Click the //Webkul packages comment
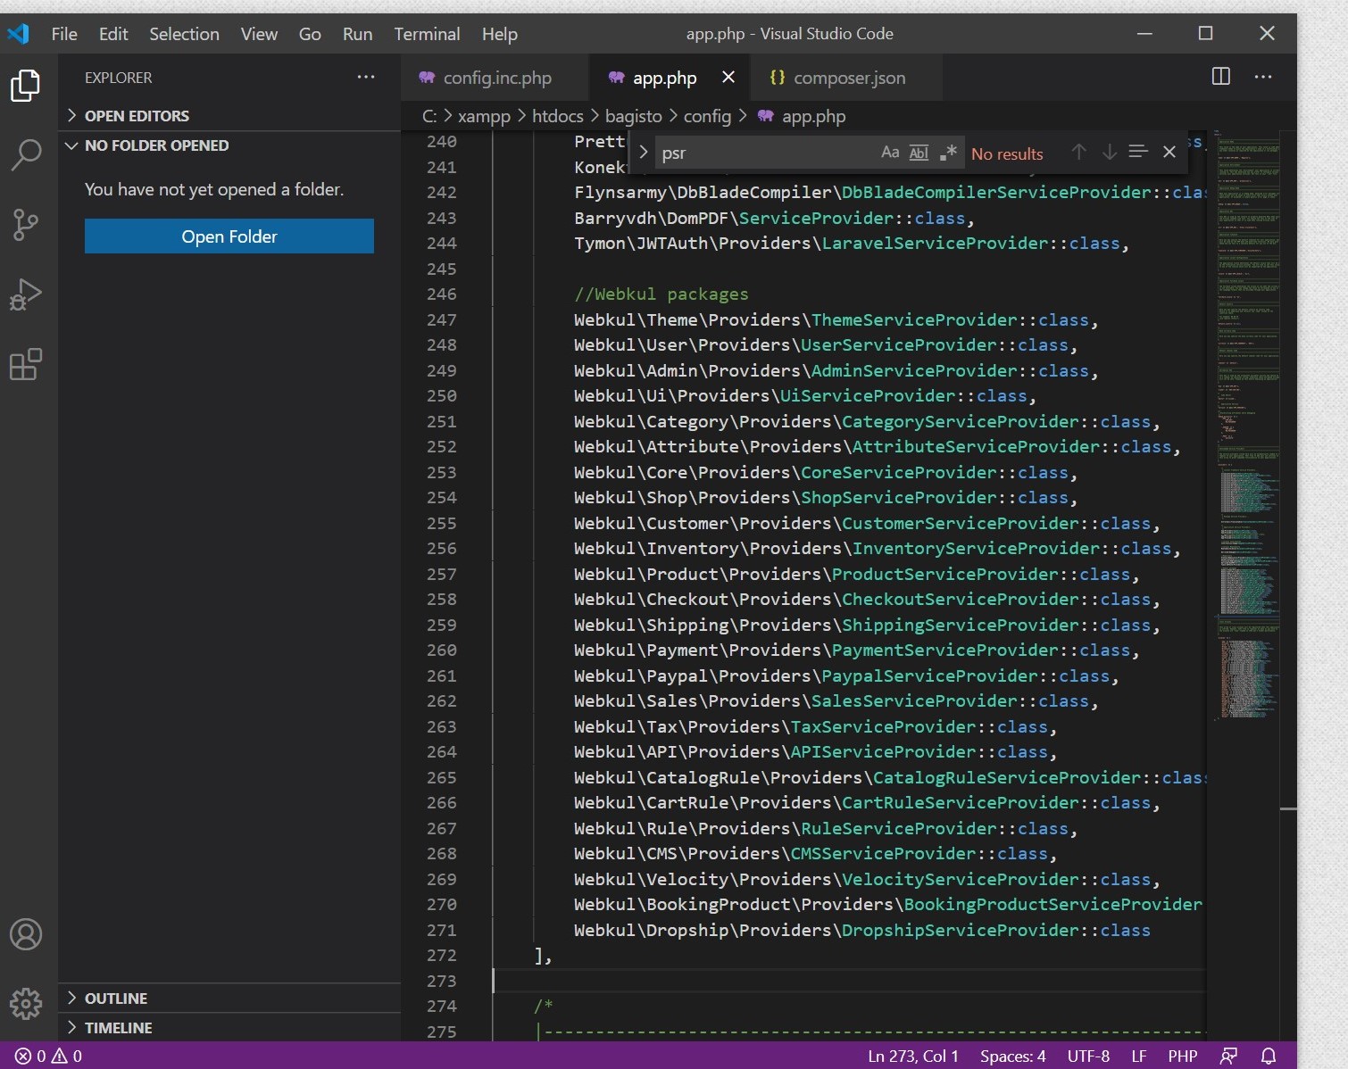This screenshot has width=1348, height=1069. (661, 294)
